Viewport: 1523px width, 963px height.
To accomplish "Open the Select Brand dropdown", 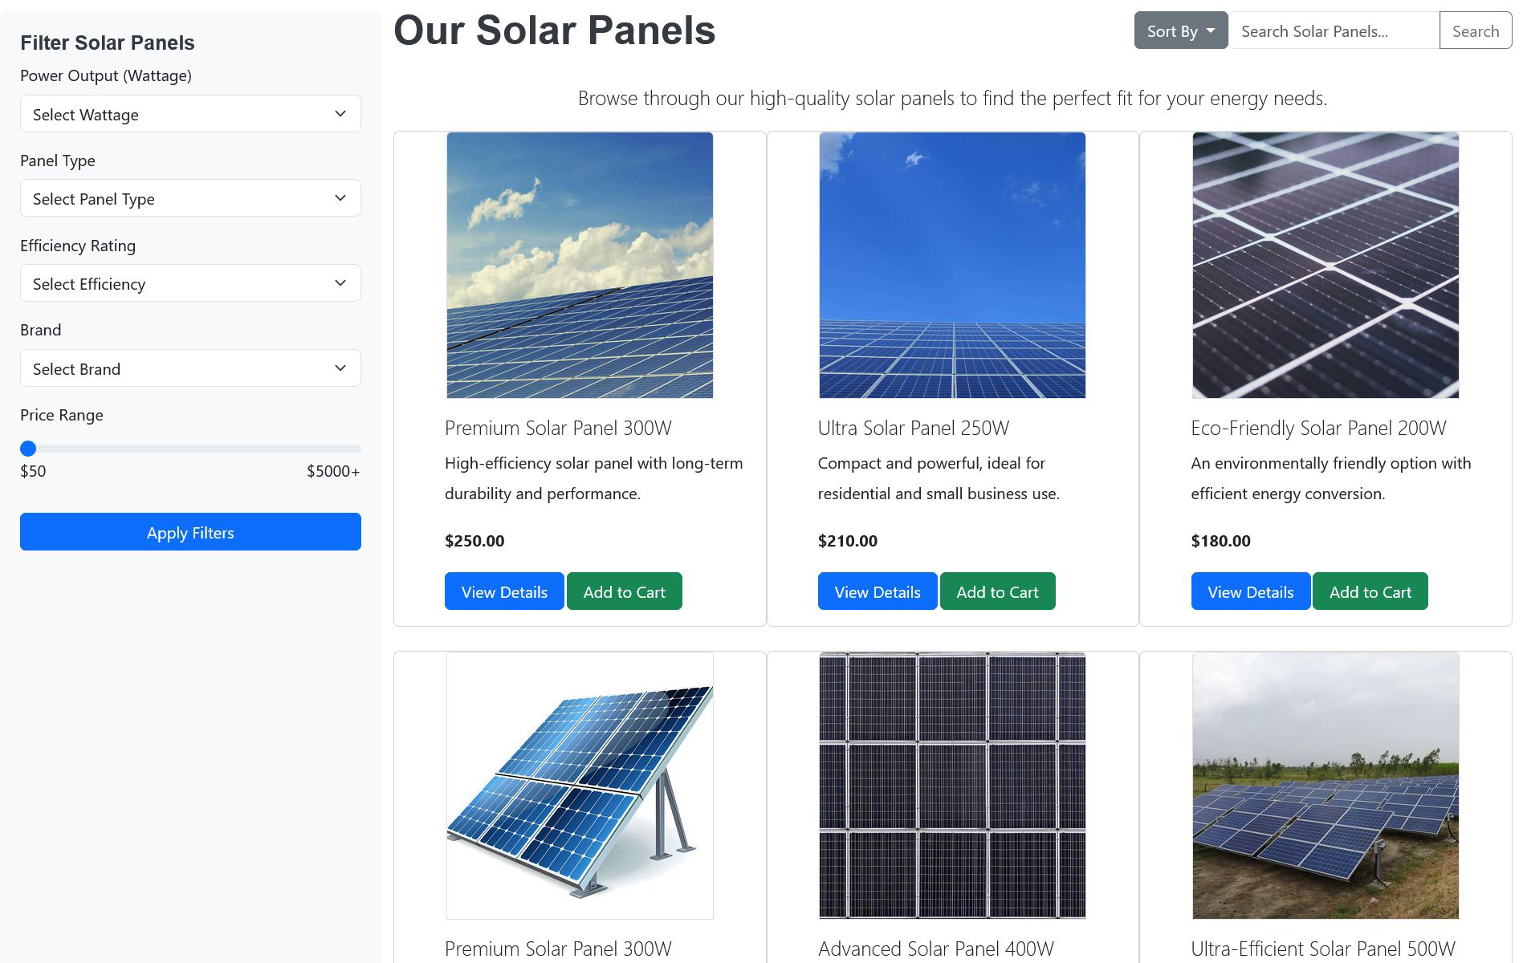I will point(190,369).
